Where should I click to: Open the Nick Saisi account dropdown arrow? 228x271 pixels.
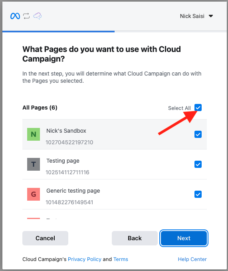(x=211, y=16)
